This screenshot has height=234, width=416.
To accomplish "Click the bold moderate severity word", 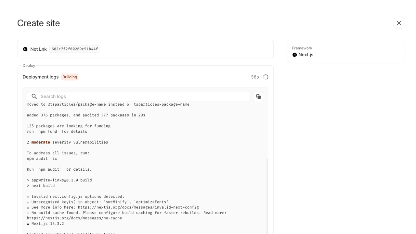I will point(41,142).
